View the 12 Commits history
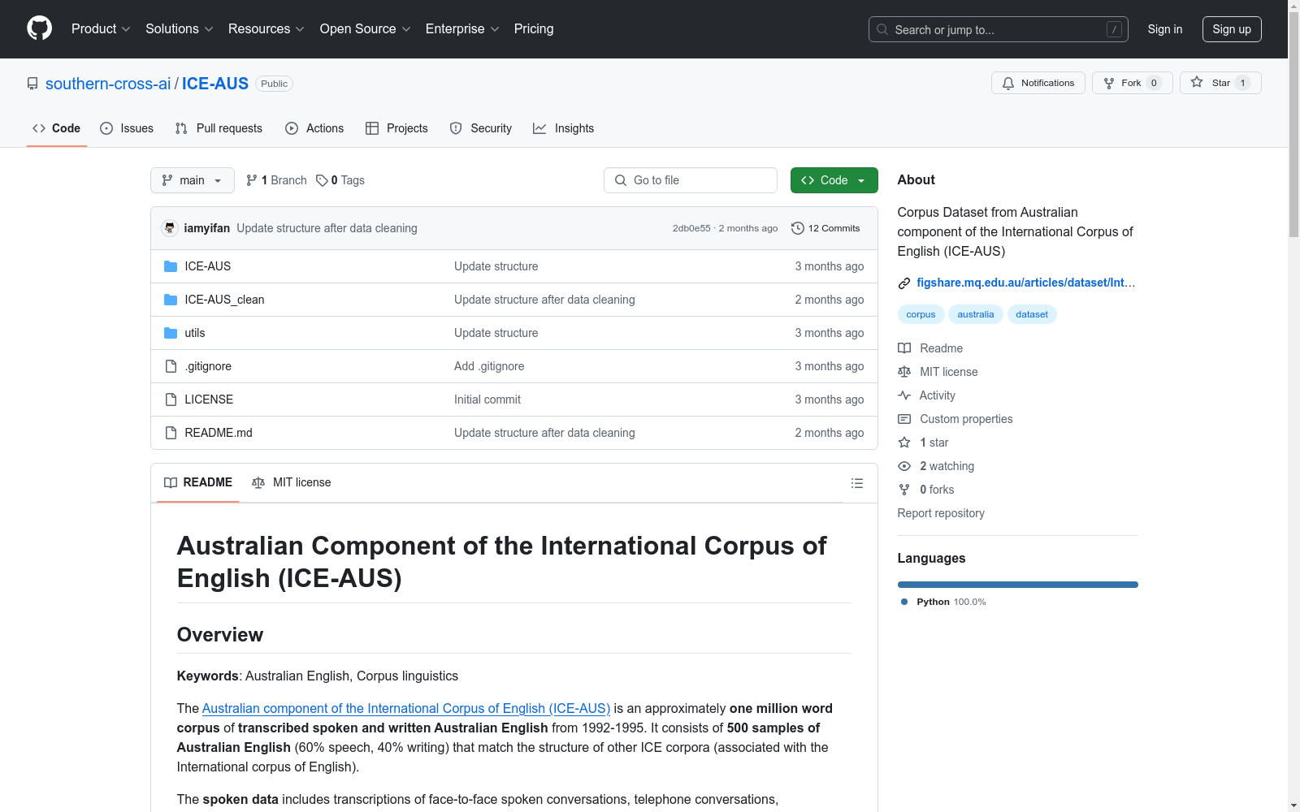 pyautogui.click(x=825, y=228)
